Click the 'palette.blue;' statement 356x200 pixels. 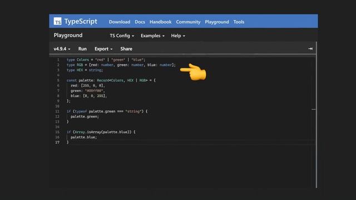coord(83,137)
